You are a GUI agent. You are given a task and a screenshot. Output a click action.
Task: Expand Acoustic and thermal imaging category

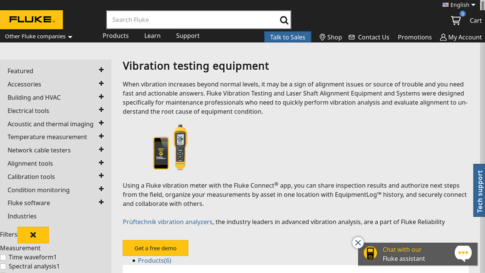coord(101,123)
